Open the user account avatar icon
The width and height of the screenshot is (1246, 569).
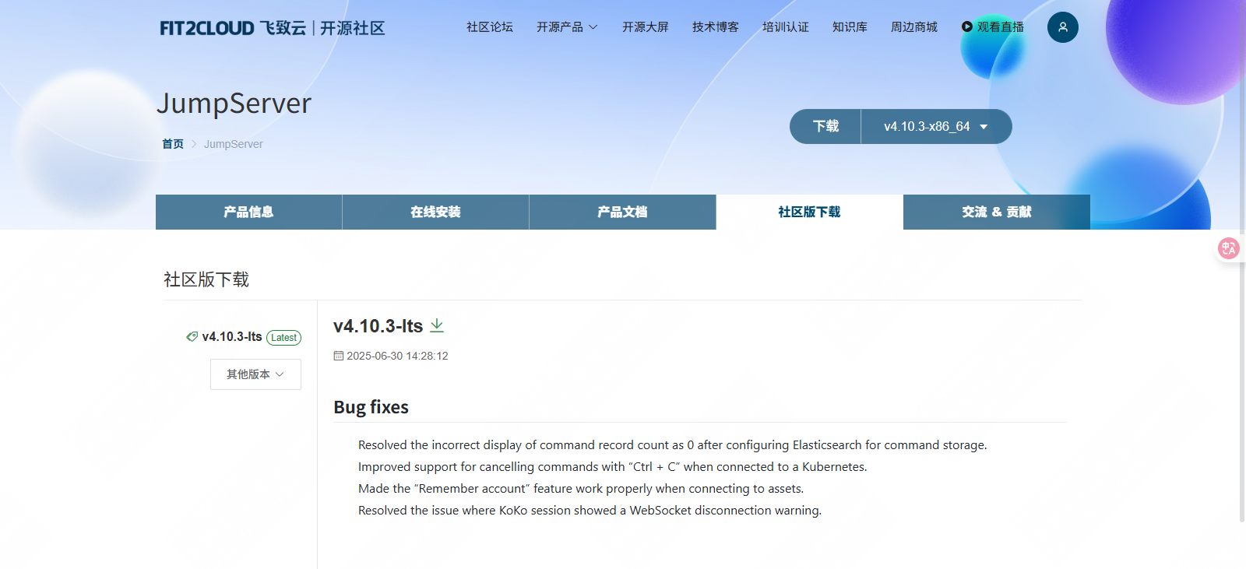pos(1063,27)
